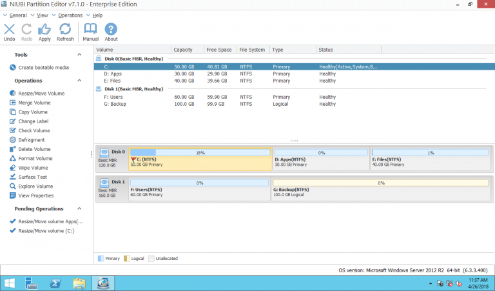
Task: Launch PowerShell from taskbar
Action: click(55, 283)
